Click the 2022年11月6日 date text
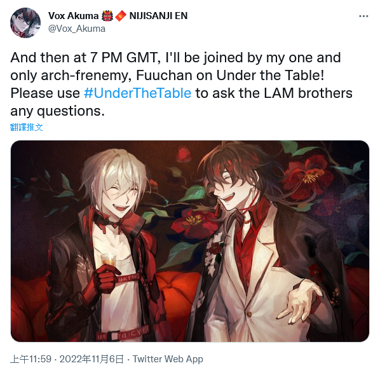Screen dimensions: 380x375 click(x=92, y=359)
